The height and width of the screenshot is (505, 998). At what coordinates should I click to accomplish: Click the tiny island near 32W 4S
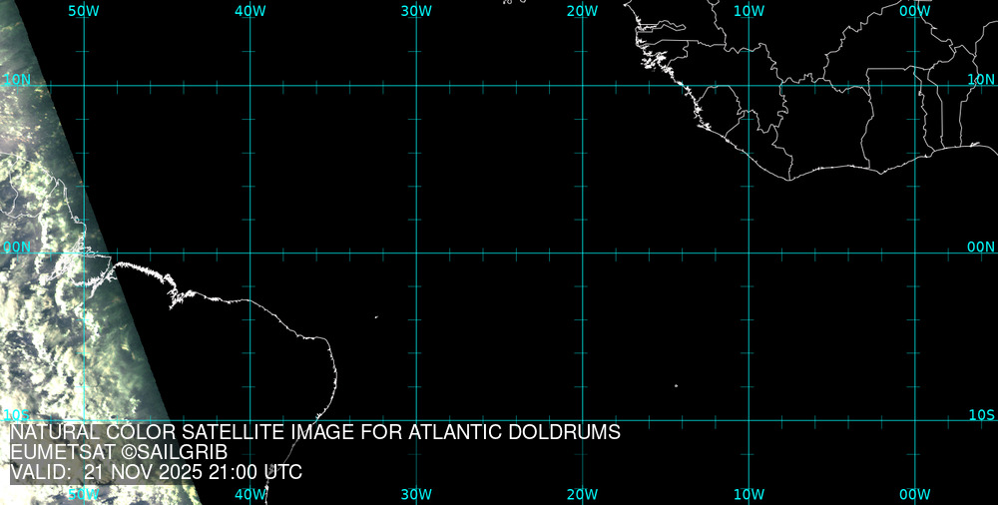click(x=376, y=317)
